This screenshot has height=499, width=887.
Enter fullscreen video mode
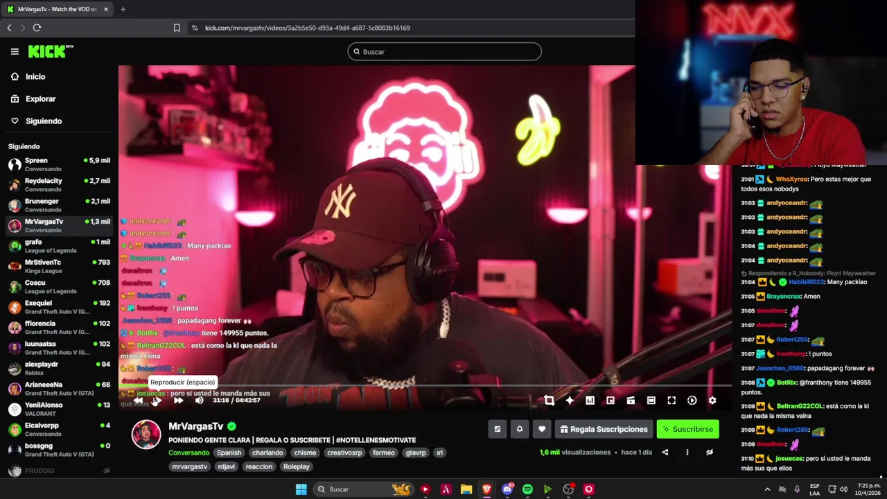(671, 400)
